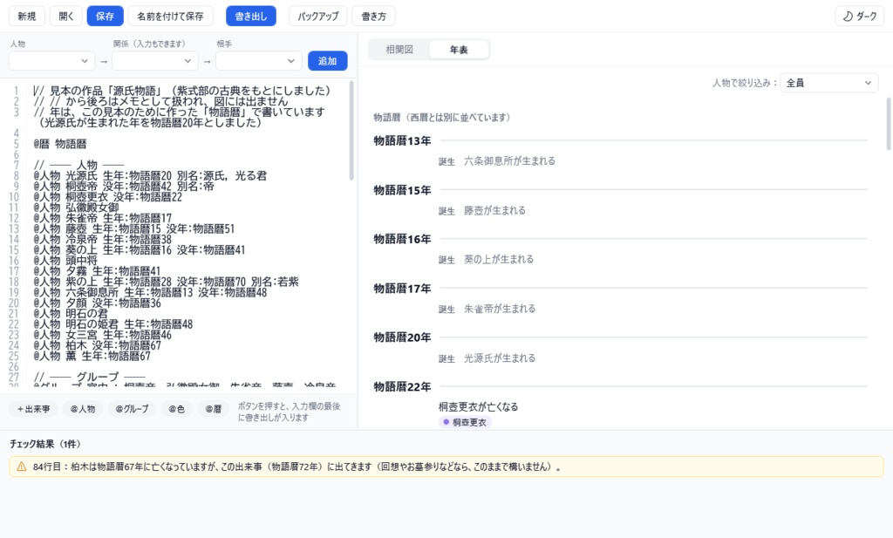This screenshot has width=893, height=538.
Task: Click the 桐壺更衣 person tag chip
Action: pyautogui.click(x=466, y=422)
